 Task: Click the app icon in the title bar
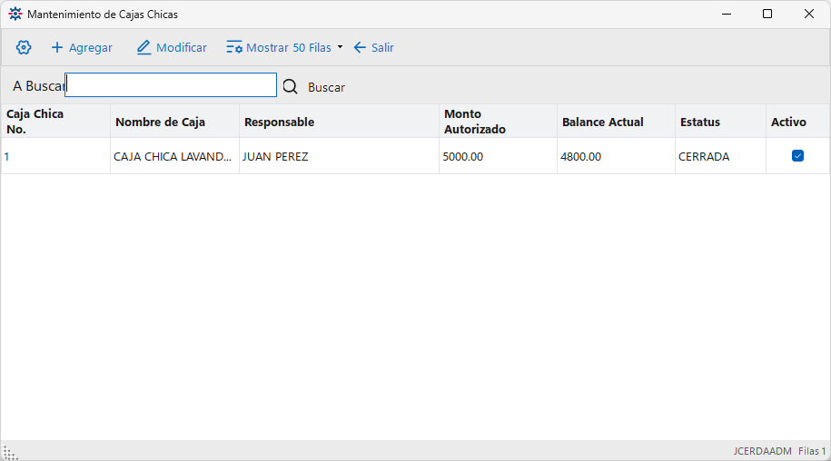pos(15,15)
